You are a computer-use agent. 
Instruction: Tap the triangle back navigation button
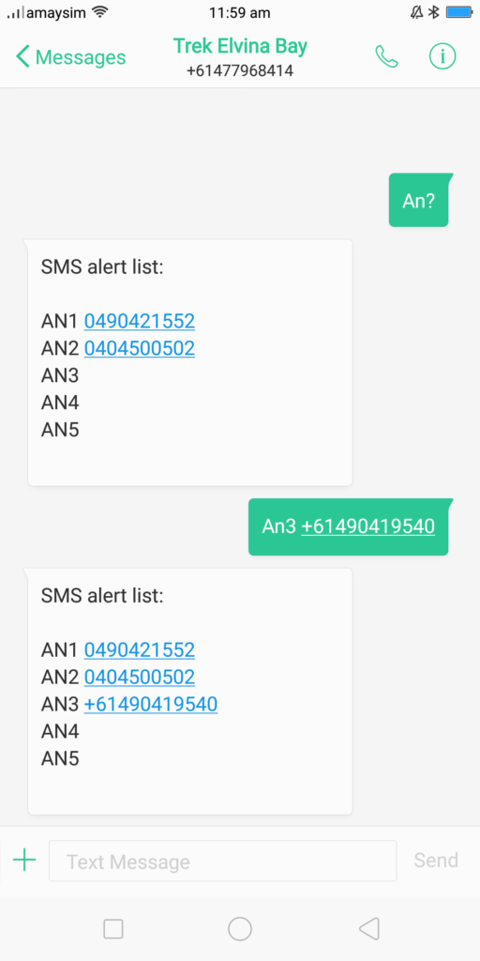(369, 928)
